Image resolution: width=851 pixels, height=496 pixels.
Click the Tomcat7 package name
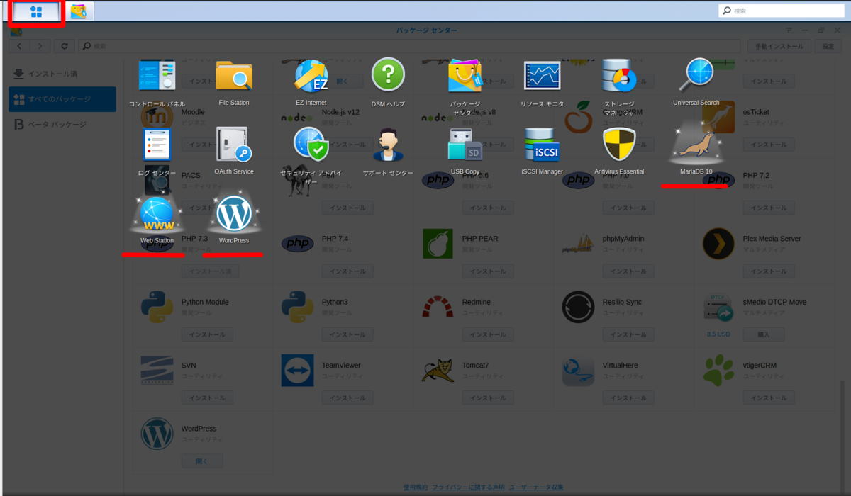click(475, 366)
